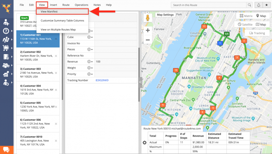Open Priority field gear dropdown
This screenshot has height=154, width=272.
click(90, 74)
